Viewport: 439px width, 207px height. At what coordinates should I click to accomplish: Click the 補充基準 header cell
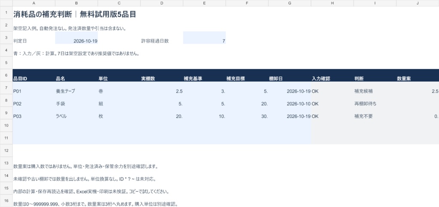[204, 75]
